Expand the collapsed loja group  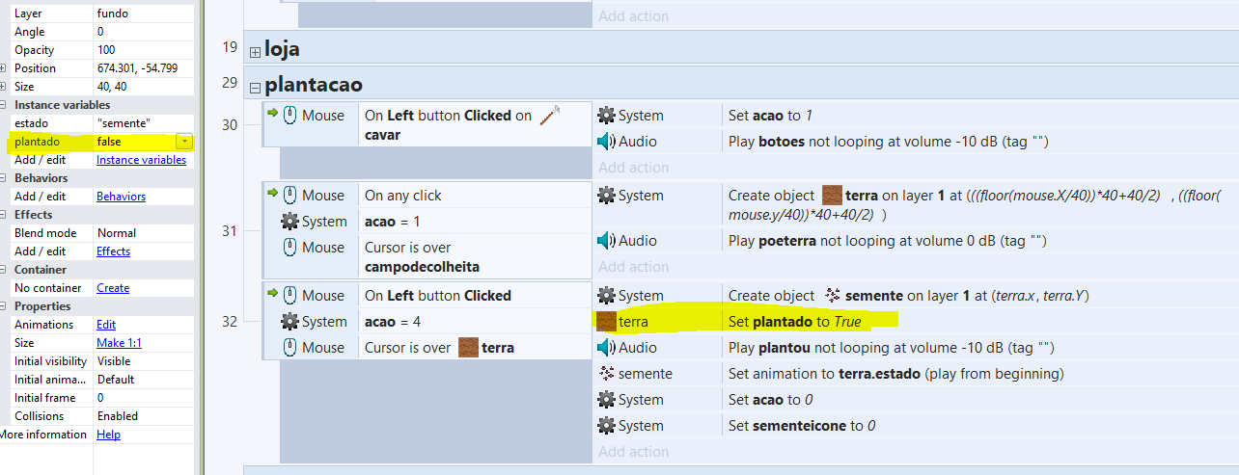tap(255, 49)
